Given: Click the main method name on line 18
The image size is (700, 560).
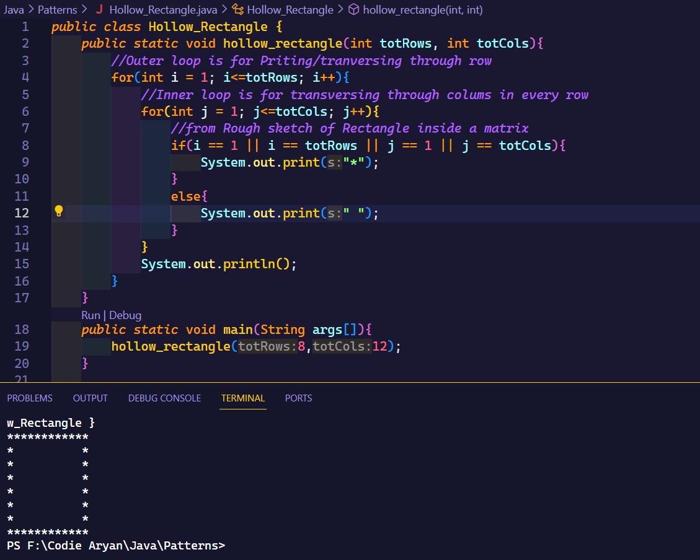Looking at the screenshot, I should (238, 330).
